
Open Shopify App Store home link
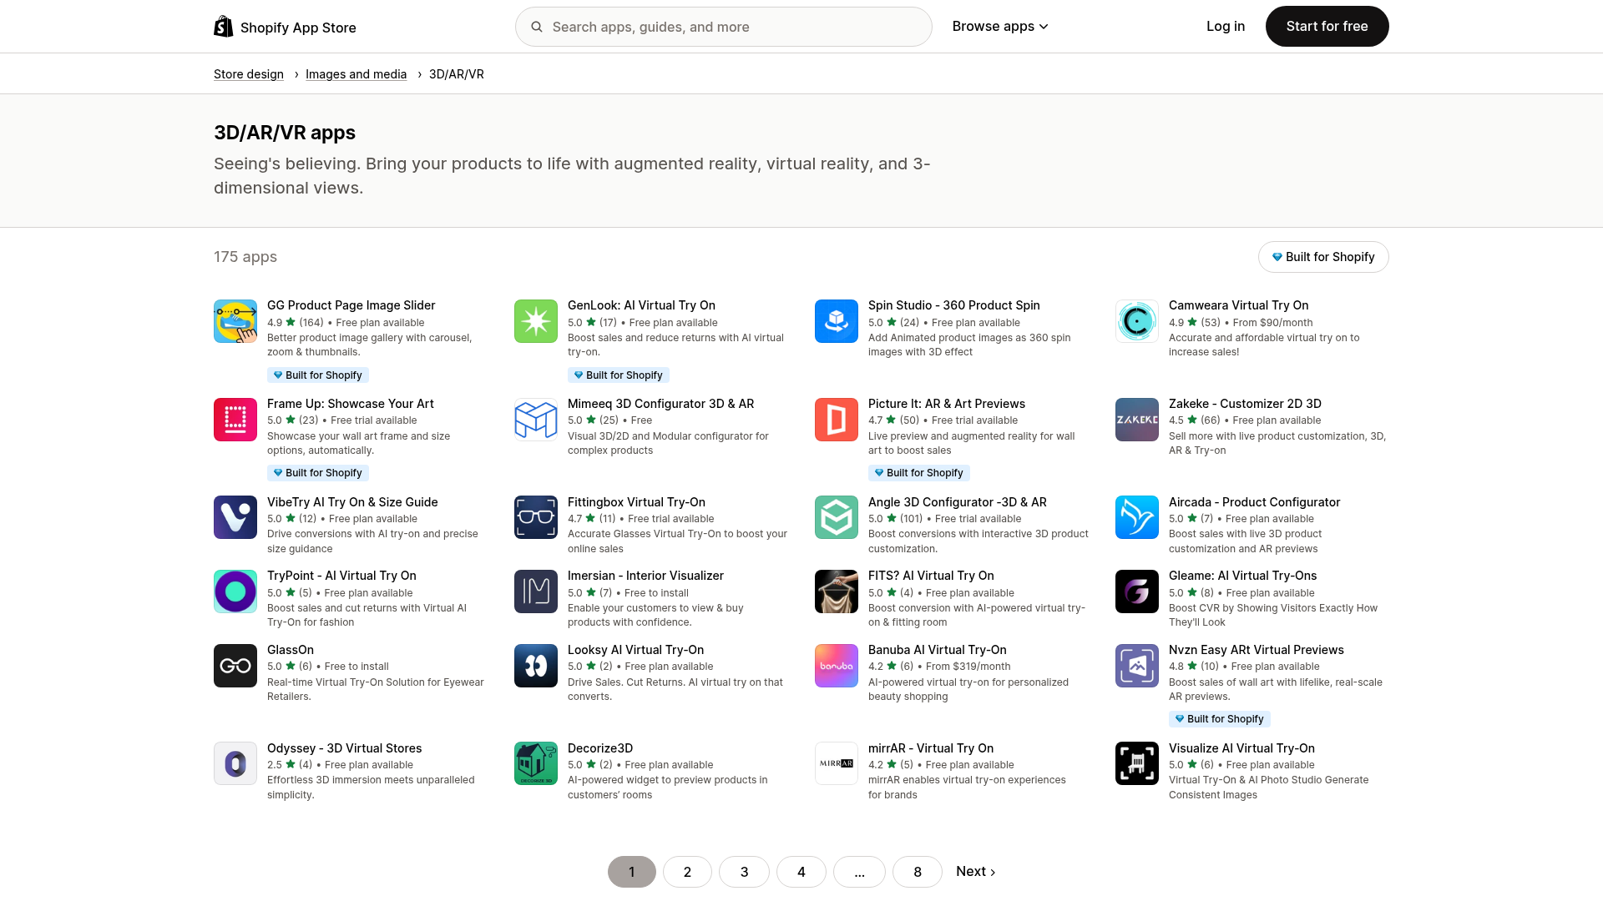285,27
